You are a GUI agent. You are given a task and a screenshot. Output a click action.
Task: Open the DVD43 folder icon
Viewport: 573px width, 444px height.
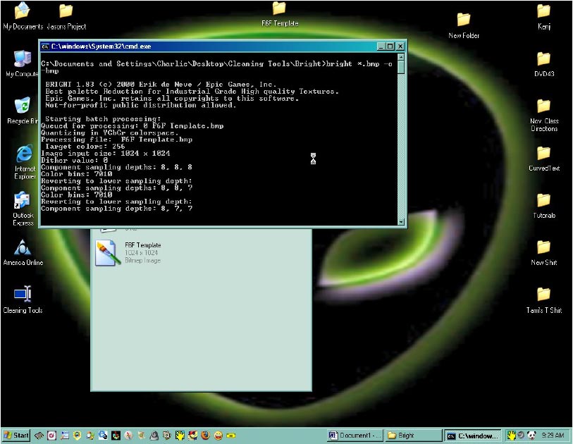pos(543,59)
